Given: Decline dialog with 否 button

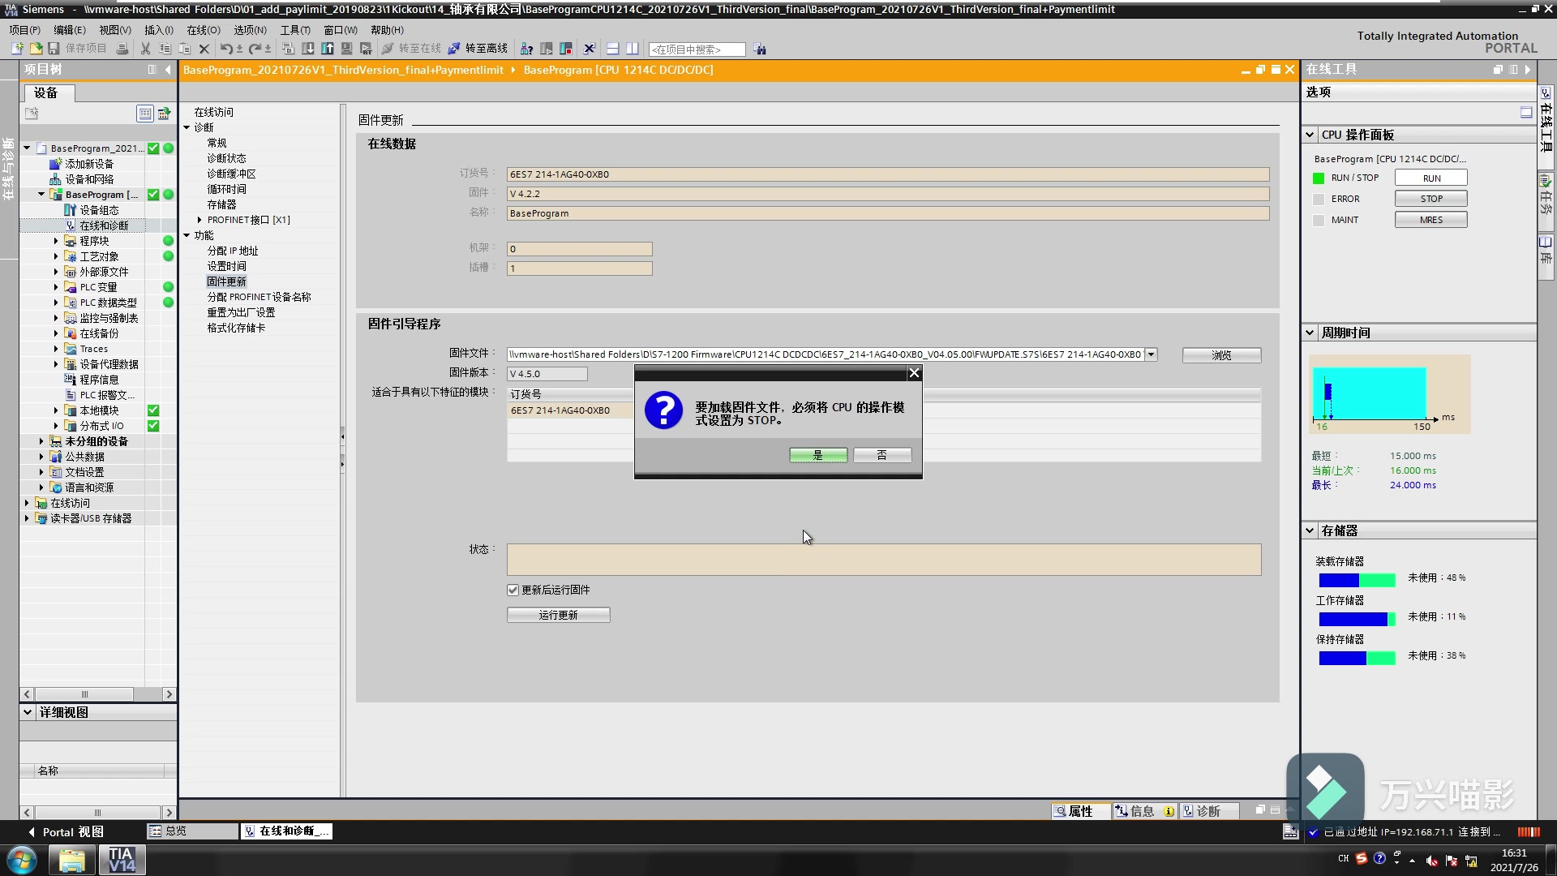Looking at the screenshot, I should [882, 455].
